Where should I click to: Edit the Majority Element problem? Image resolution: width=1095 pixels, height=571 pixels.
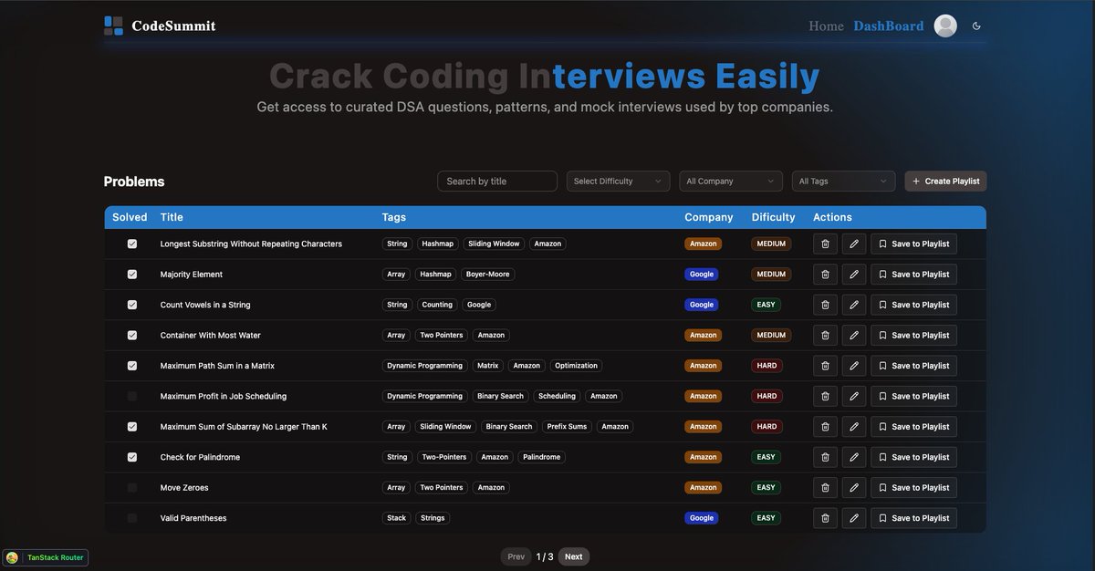(854, 275)
